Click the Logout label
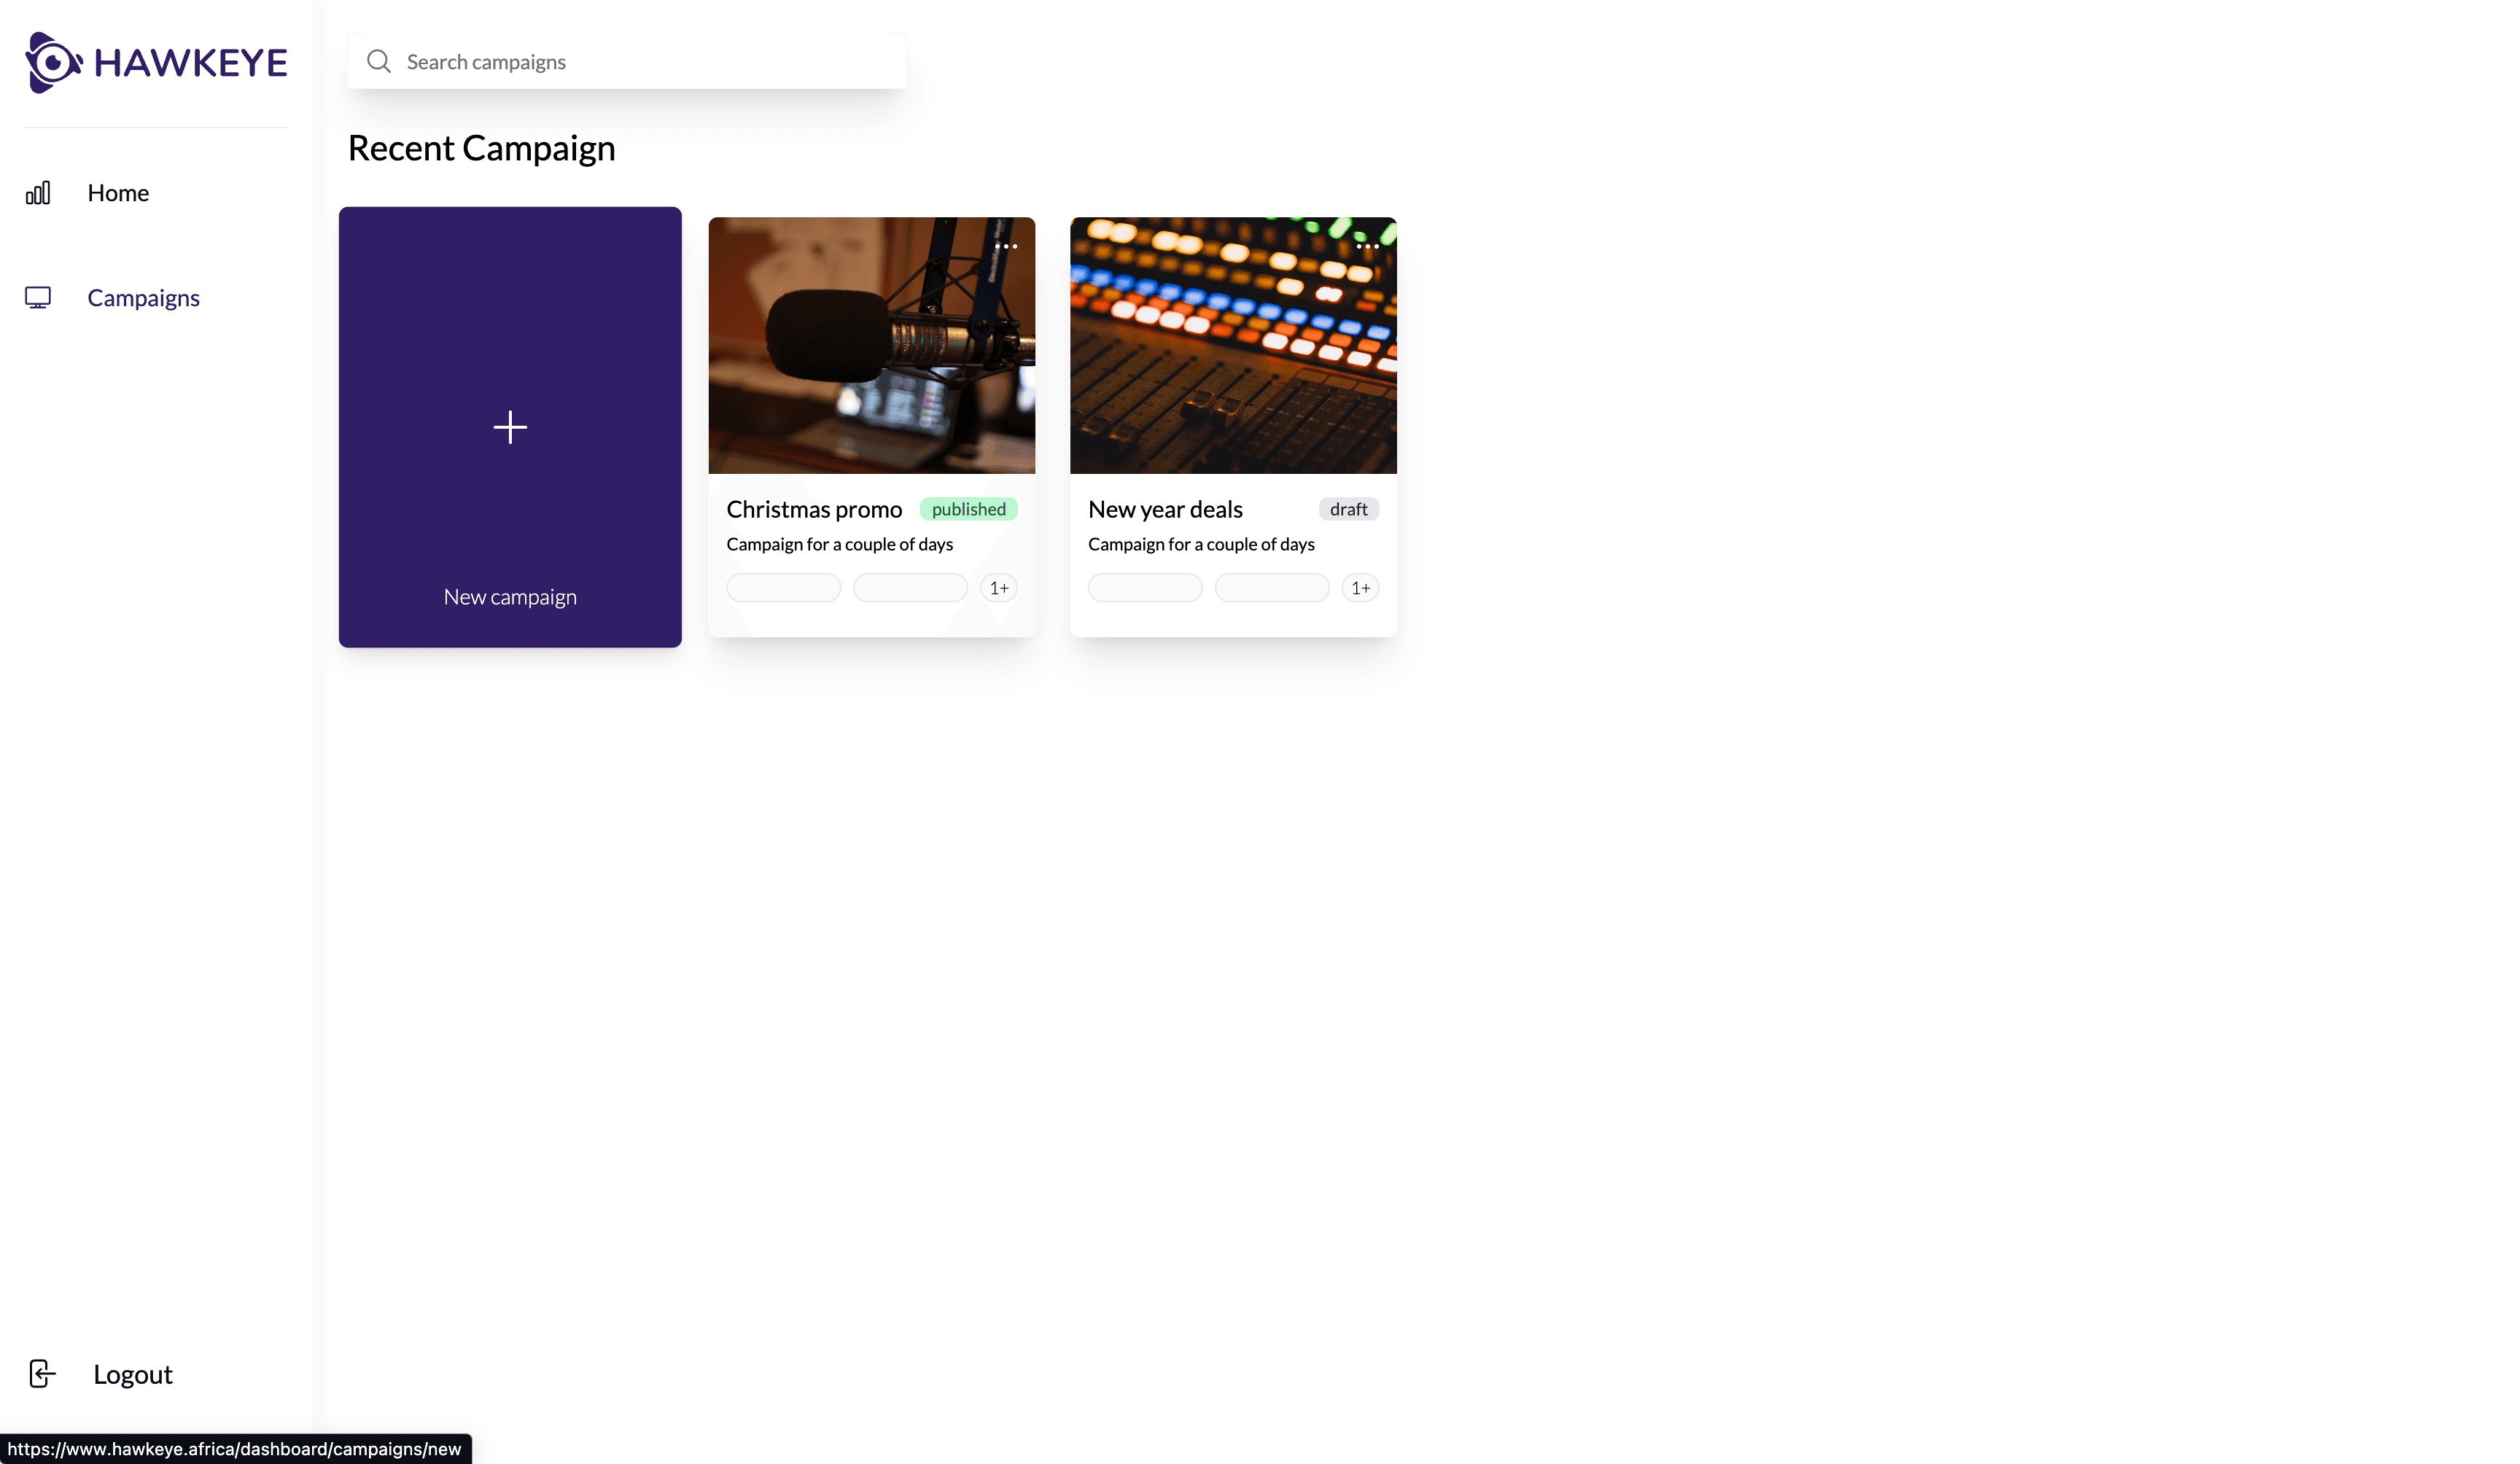Screen dimensions: 2520x1464 (x=133, y=1375)
